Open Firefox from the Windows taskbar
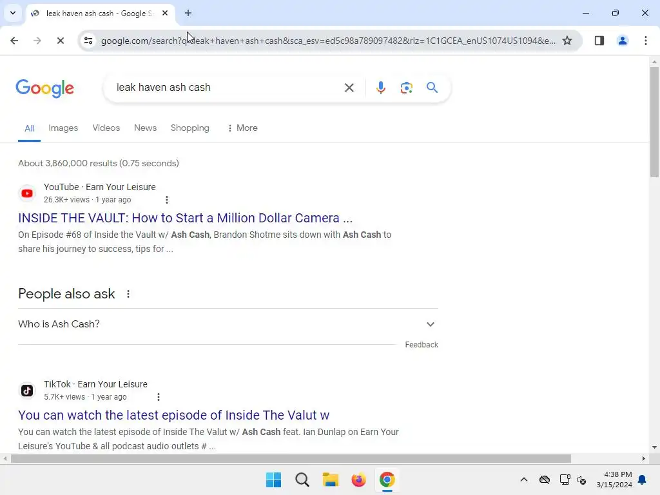This screenshot has width=660, height=495. pyautogui.click(x=358, y=480)
